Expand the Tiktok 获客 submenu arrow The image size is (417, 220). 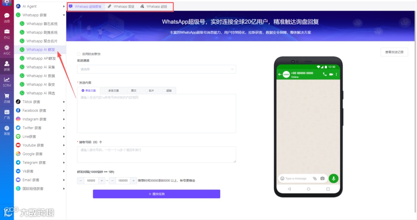tap(64, 102)
